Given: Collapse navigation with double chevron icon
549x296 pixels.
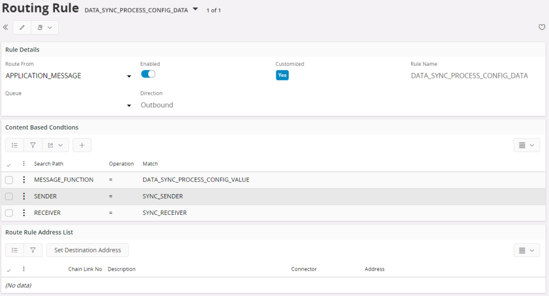Looking at the screenshot, I should pyautogui.click(x=5, y=27).
